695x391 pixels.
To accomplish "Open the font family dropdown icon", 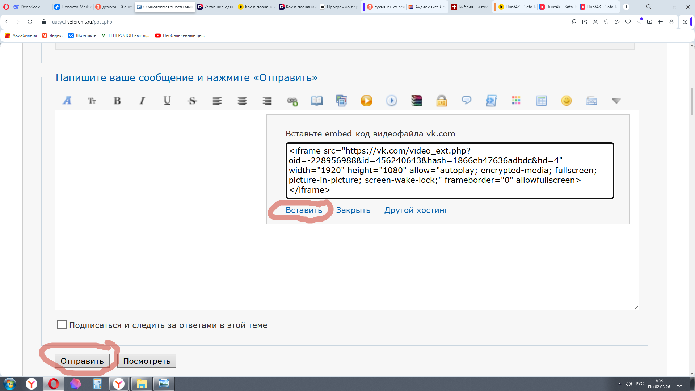I will click(67, 101).
